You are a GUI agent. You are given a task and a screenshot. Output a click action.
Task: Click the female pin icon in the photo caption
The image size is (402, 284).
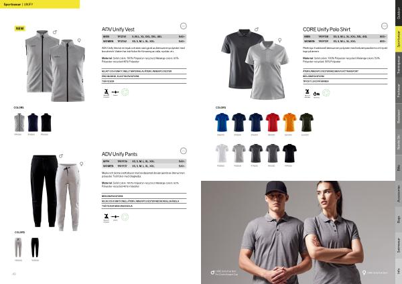(364, 273)
